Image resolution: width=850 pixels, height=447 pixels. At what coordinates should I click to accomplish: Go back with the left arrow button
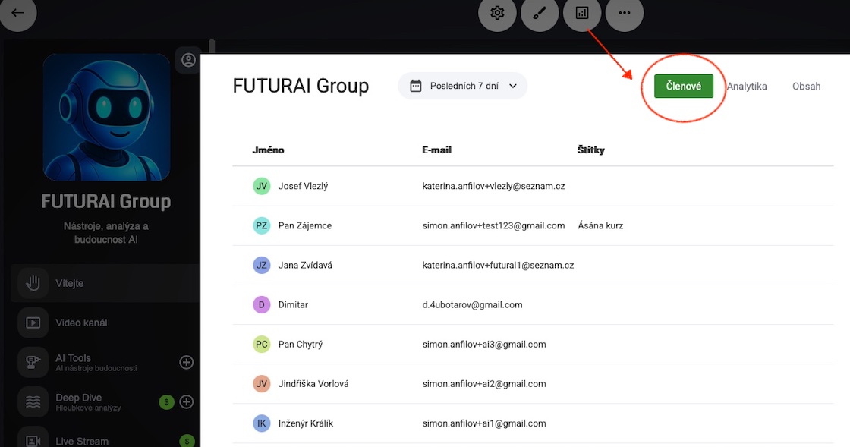coord(17,12)
